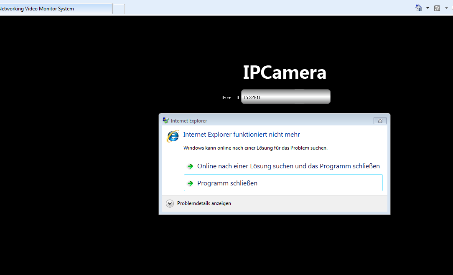Viewport: 453px width, 275px height.
Task: Click green arrow beside Programm schließen
Action: [191, 183]
